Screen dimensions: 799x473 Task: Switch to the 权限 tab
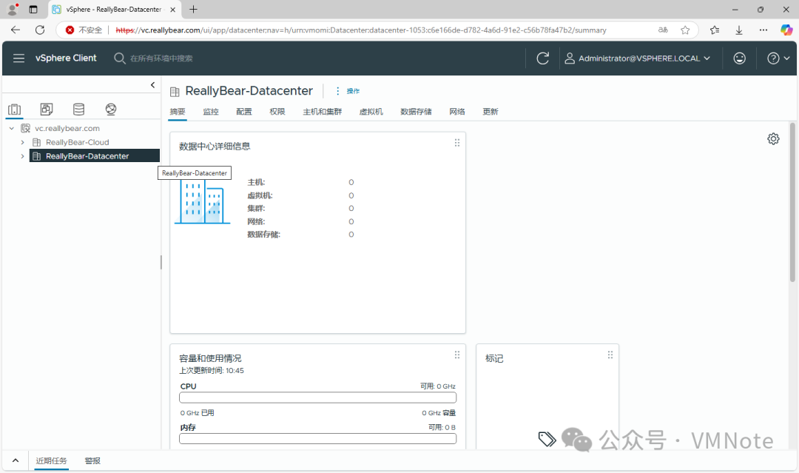tap(277, 112)
